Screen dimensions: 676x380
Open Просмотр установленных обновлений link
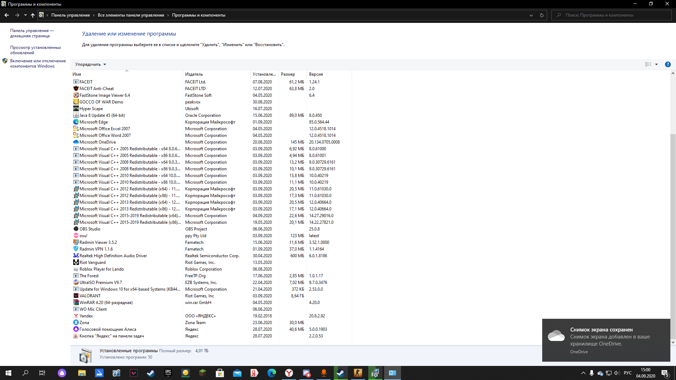click(36, 50)
